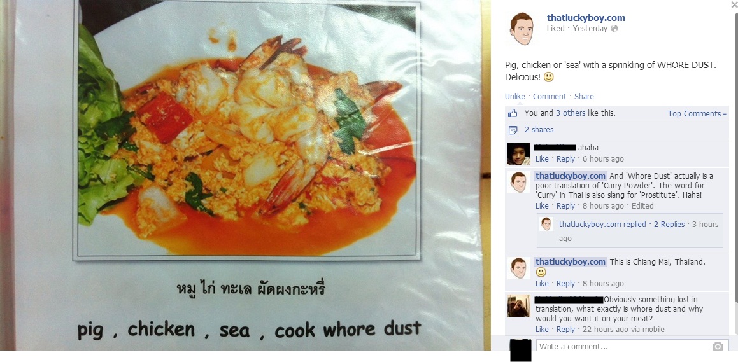
Task: Expand the 2 Replies thread
Action: coord(669,224)
